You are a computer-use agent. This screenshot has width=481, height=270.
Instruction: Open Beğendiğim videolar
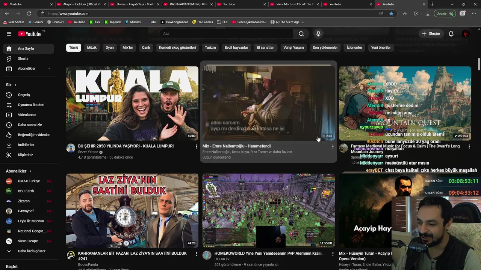click(29, 135)
